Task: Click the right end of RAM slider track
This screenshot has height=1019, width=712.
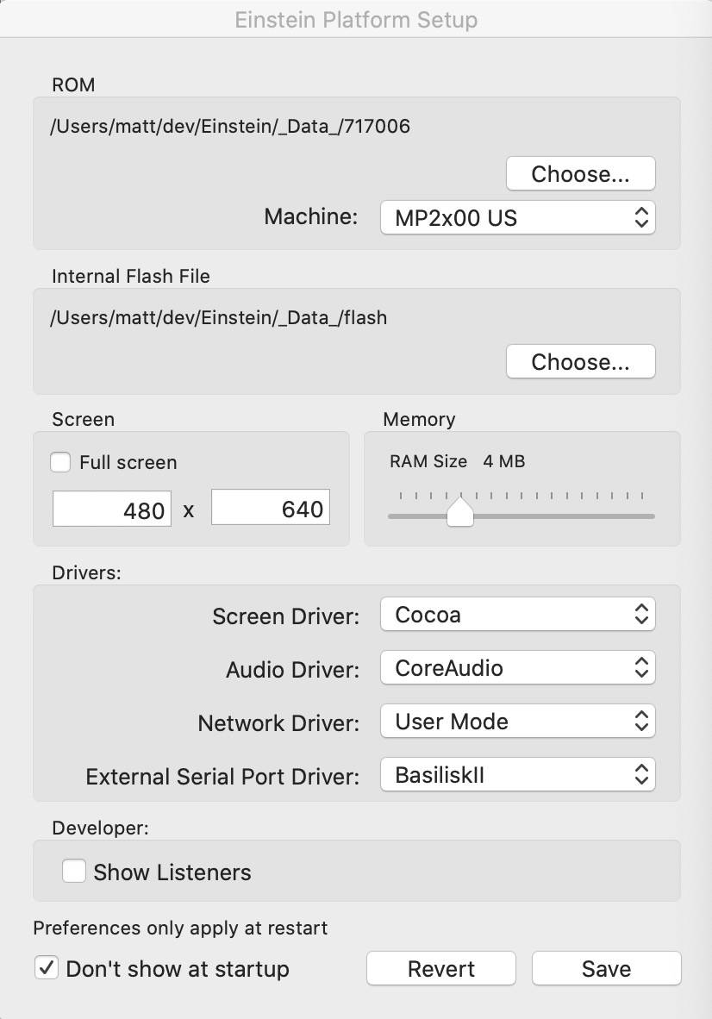Action: [x=650, y=516]
